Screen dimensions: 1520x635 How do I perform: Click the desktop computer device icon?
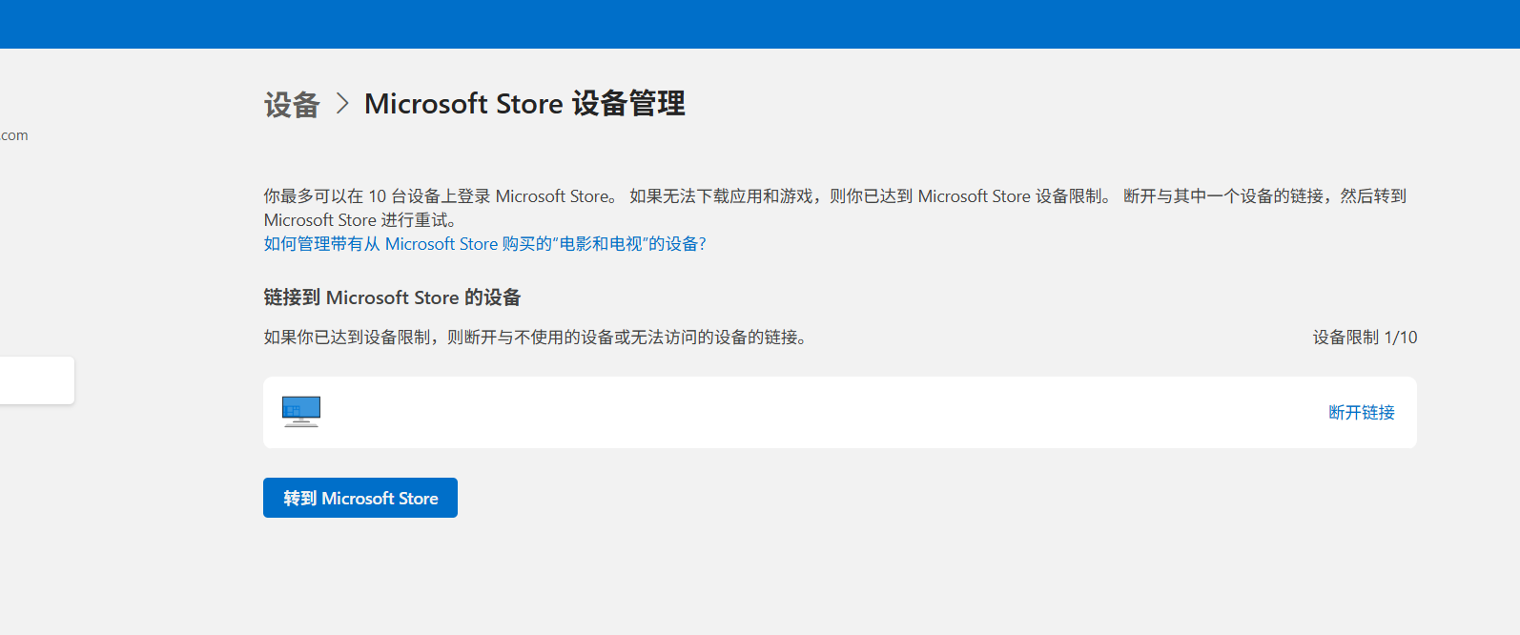301,412
